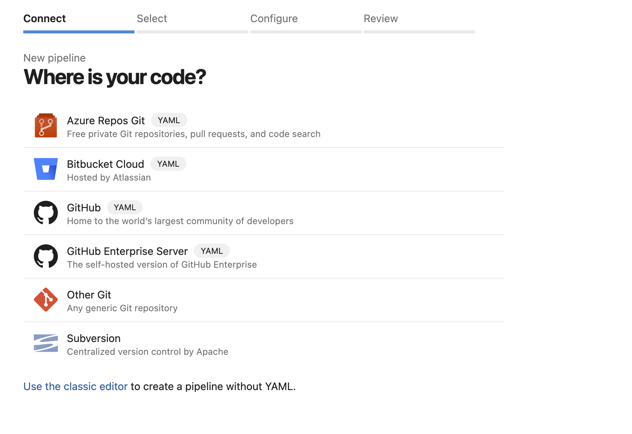Click the Azure Repos Git icon
Viewport: 632px width, 434px height.
[x=46, y=126]
